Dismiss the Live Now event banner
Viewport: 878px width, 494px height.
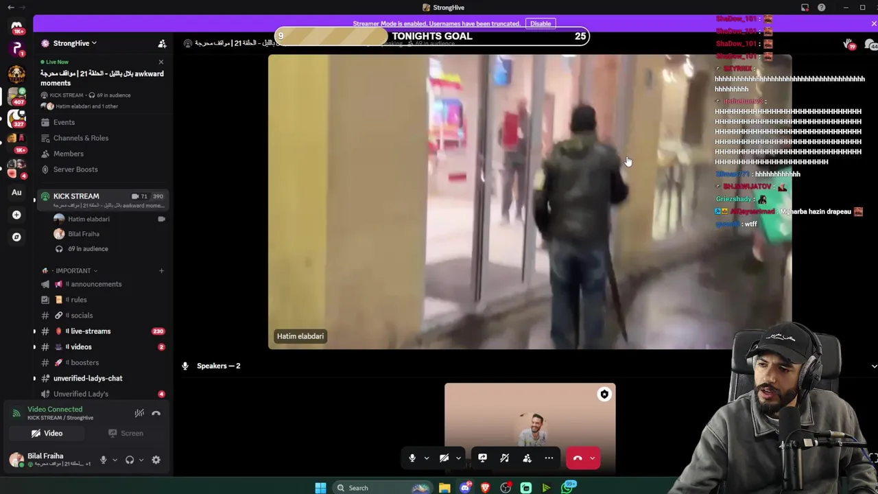click(x=161, y=62)
